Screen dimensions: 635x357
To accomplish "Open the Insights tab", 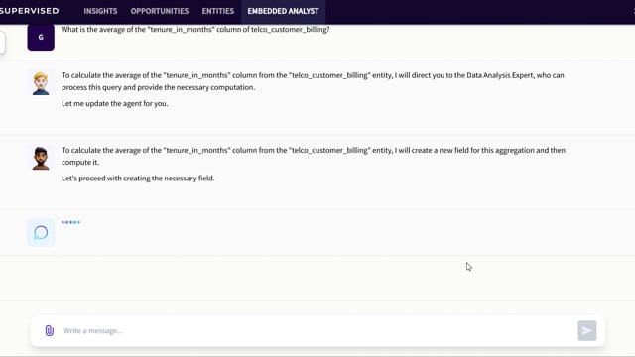I will (100, 11).
